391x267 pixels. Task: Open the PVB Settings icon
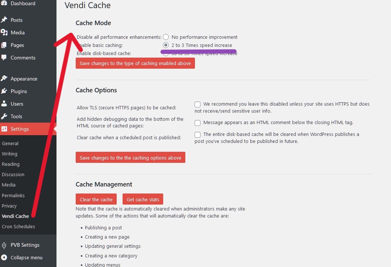coord(4,245)
